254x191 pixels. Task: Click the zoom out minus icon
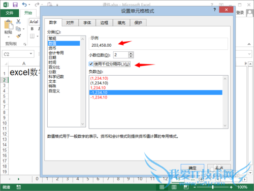click(195, 187)
